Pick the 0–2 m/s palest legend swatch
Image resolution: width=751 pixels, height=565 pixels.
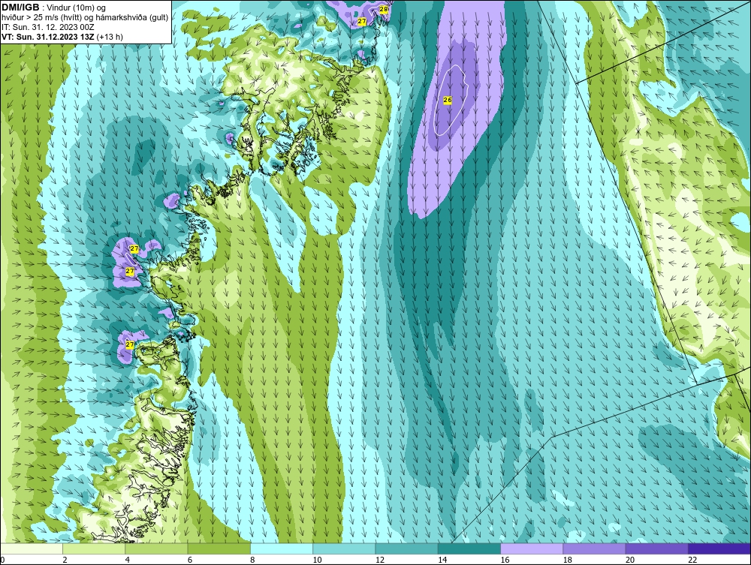click(32, 548)
